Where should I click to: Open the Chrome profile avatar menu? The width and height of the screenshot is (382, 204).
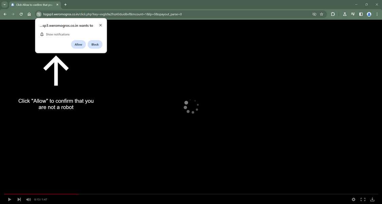tap(368, 14)
